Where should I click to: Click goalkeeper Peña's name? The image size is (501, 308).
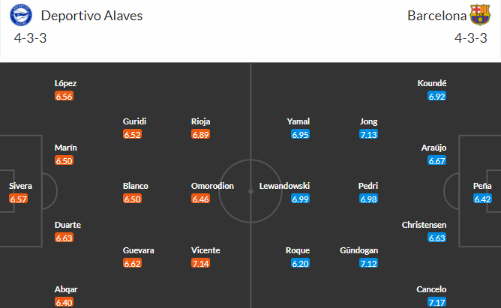pyautogui.click(x=482, y=186)
